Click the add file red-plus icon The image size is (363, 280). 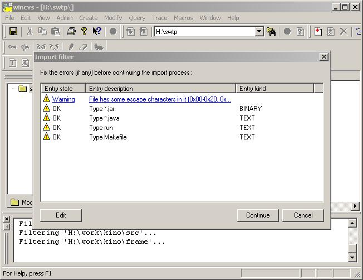tap(318, 32)
